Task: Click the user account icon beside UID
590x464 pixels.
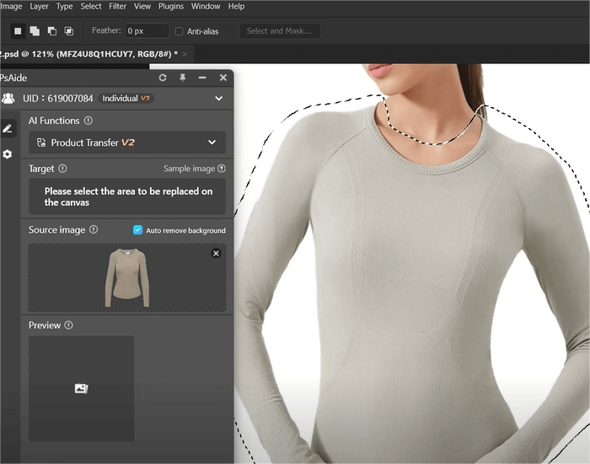Action: 8,99
